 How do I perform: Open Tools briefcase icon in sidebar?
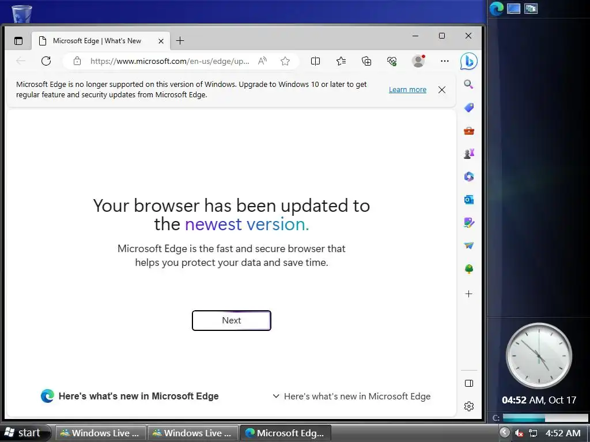469,131
